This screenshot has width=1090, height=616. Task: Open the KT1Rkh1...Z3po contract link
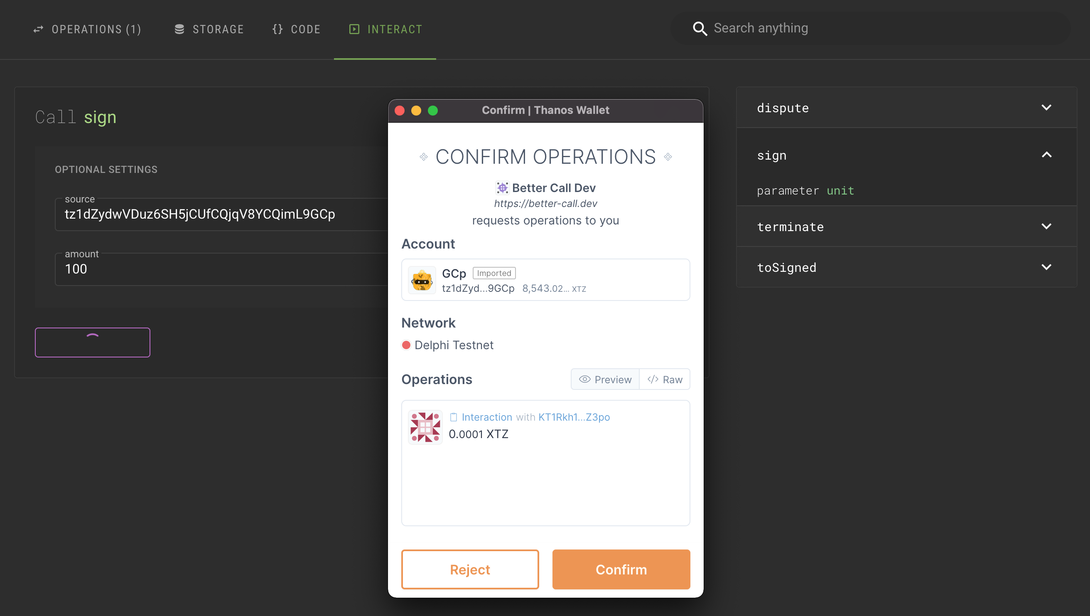coord(574,417)
